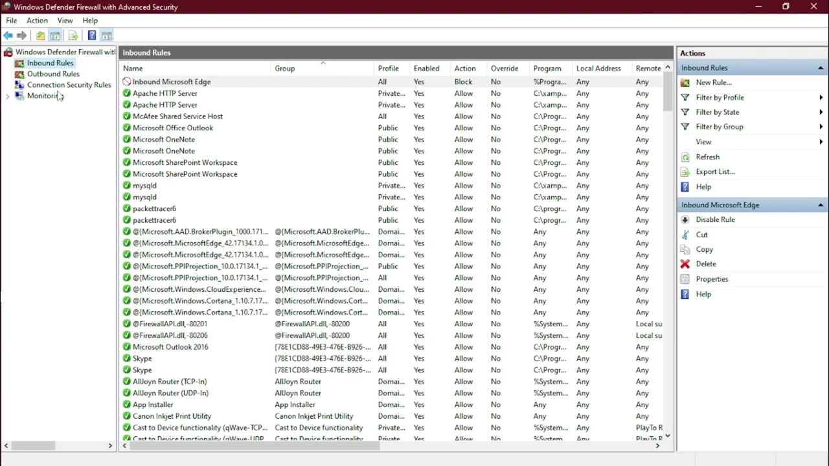Screen dimensions: 829x466
Task: Click the Forward arrow in the toolbar
Action: (22, 36)
